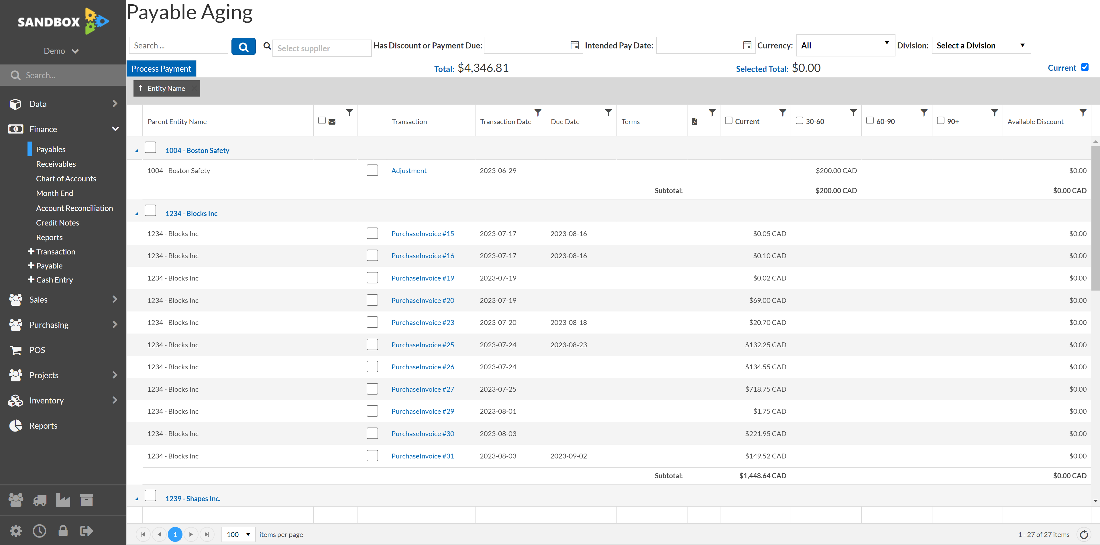Select the 1234 - Blocks Inc group checkbox
This screenshot has height=545, width=1100.
click(150, 211)
